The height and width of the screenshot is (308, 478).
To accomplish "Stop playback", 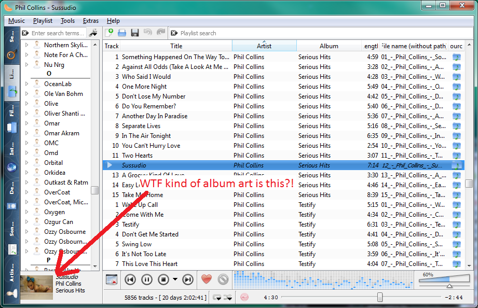I will (x=163, y=279).
